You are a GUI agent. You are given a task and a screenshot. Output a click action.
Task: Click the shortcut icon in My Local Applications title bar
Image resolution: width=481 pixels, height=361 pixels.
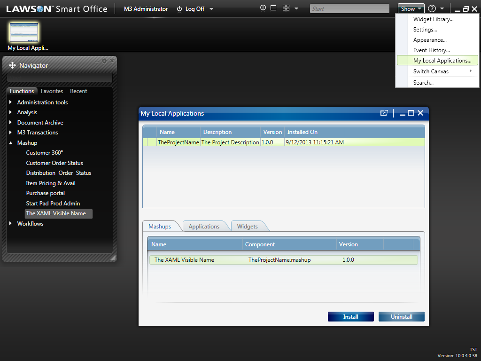pyautogui.click(x=384, y=113)
